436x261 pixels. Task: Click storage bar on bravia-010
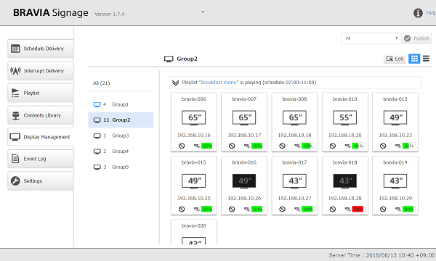359,146
